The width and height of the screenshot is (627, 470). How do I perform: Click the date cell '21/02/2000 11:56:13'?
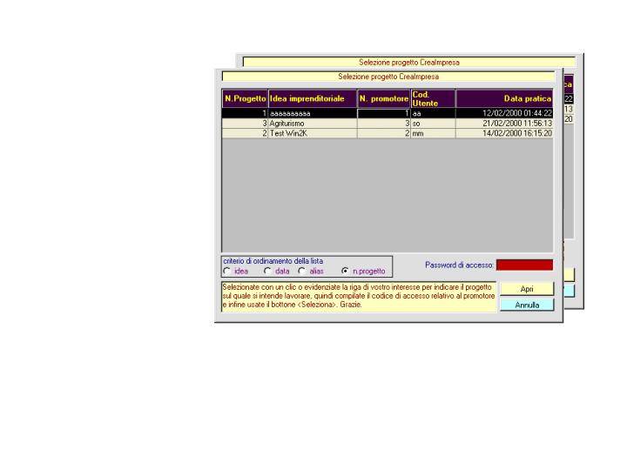point(504,124)
